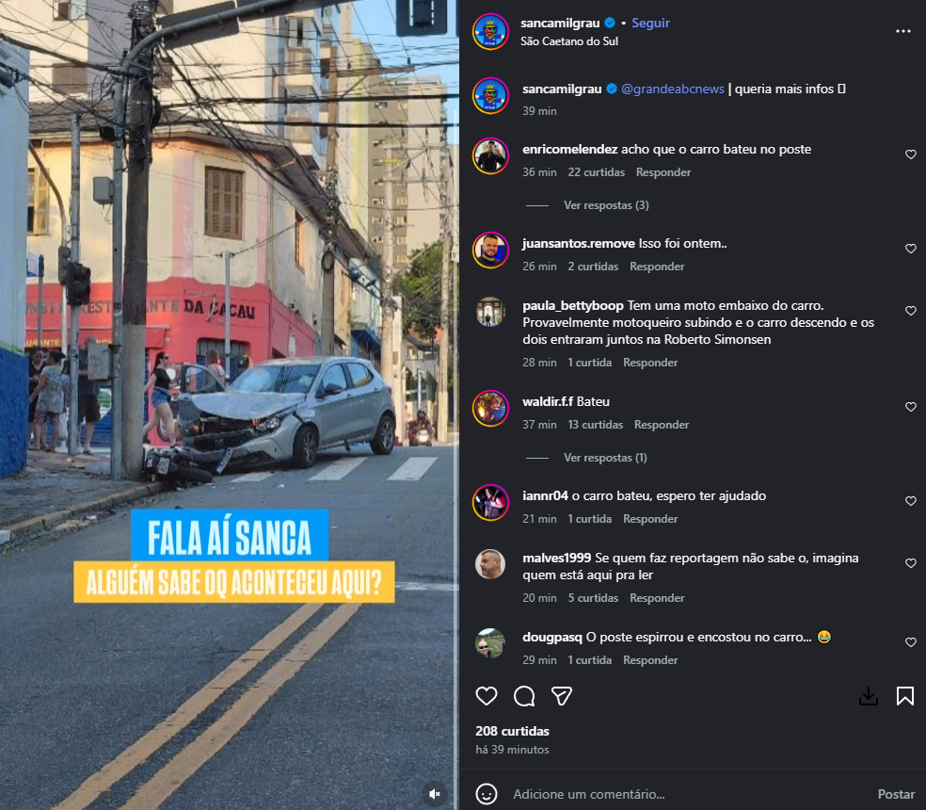Expand Ver respostas (1) under waldir.f.f
The width and height of the screenshot is (926, 810).
point(605,458)
